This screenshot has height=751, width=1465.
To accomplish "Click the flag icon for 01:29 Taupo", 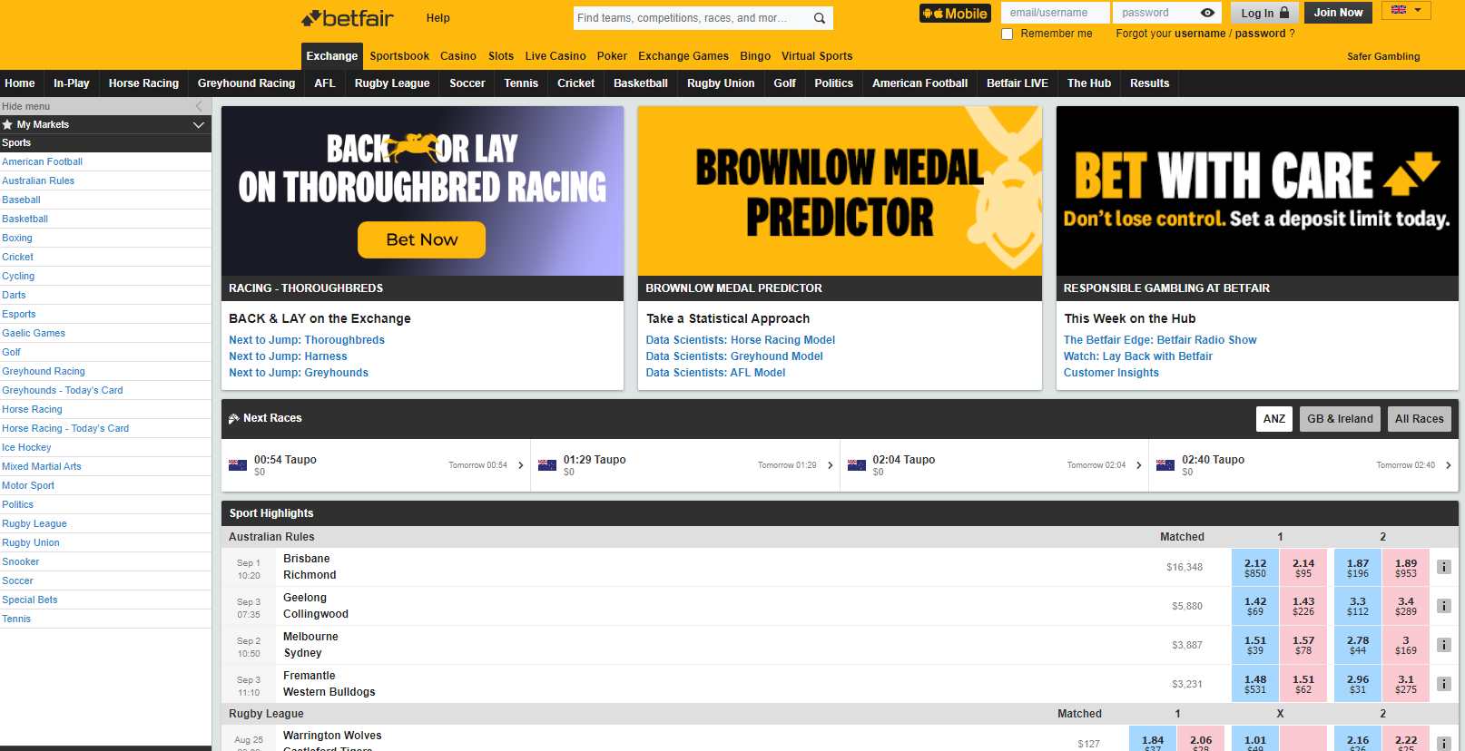I will coord(547,465).
